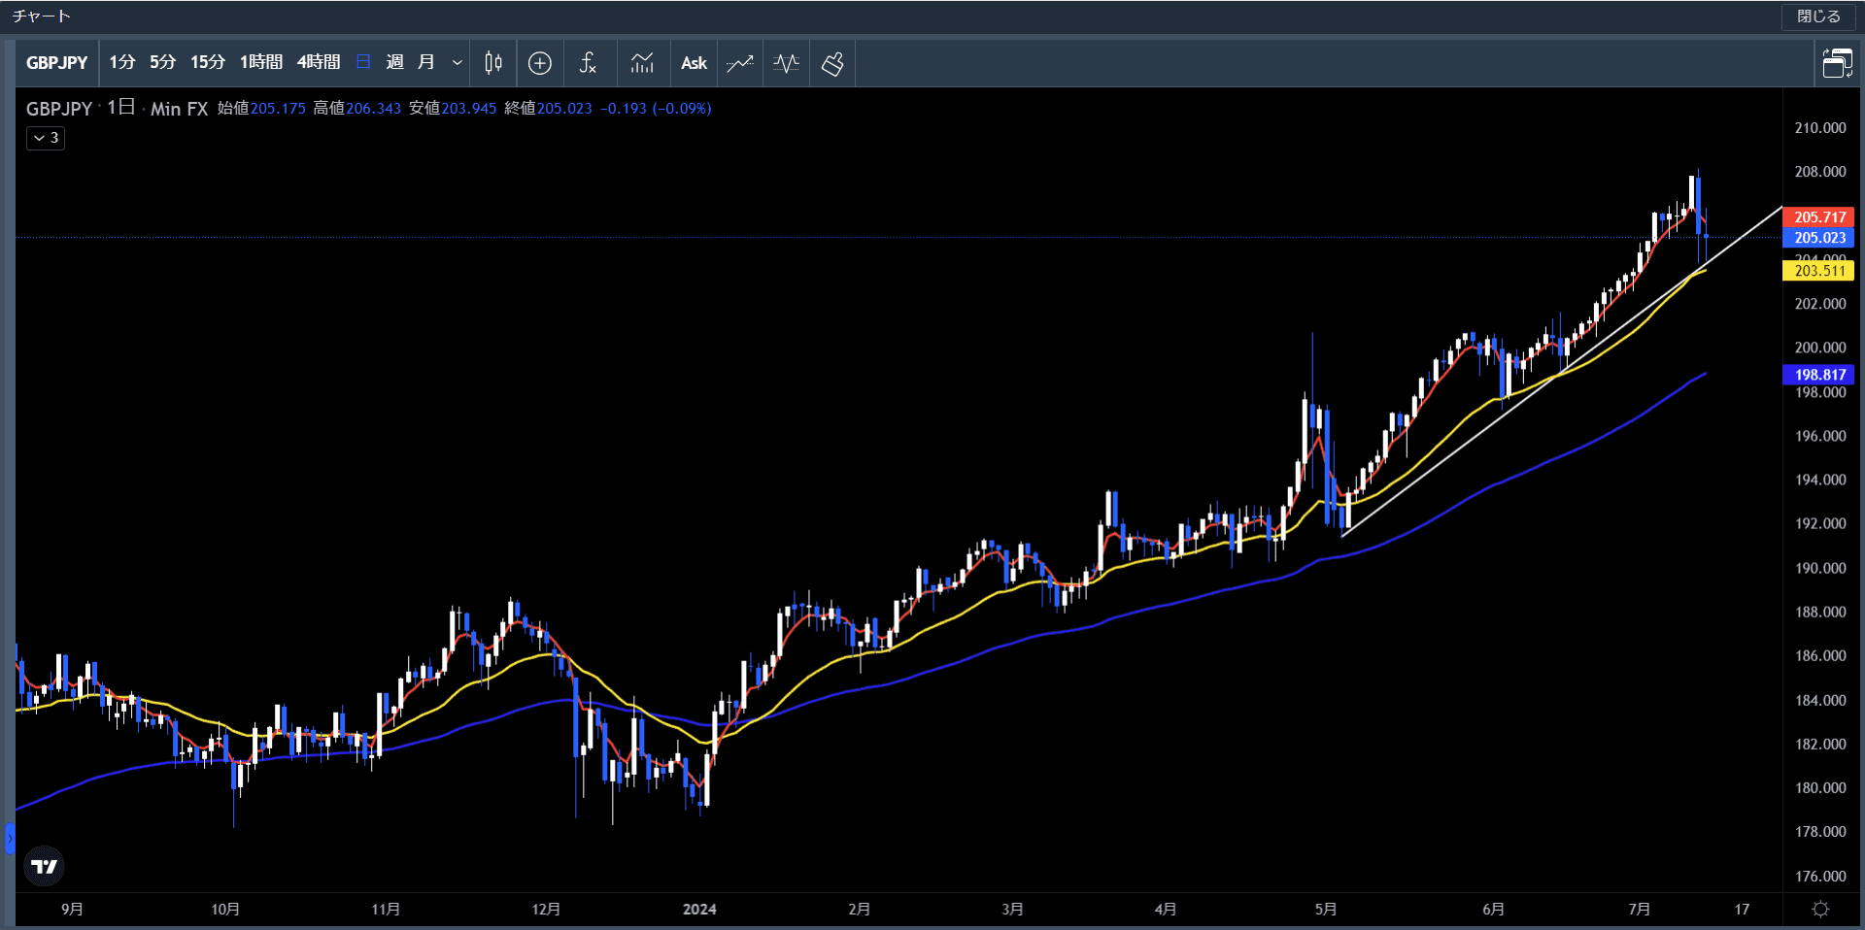1865x930 pixels.
Task: Click the trend line chart icon
Action: coord(740,63)
